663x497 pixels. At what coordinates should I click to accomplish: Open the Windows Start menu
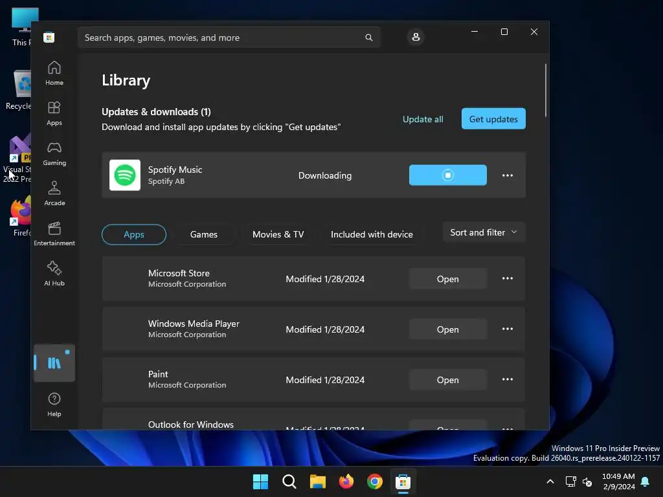(x=260, y=481)
